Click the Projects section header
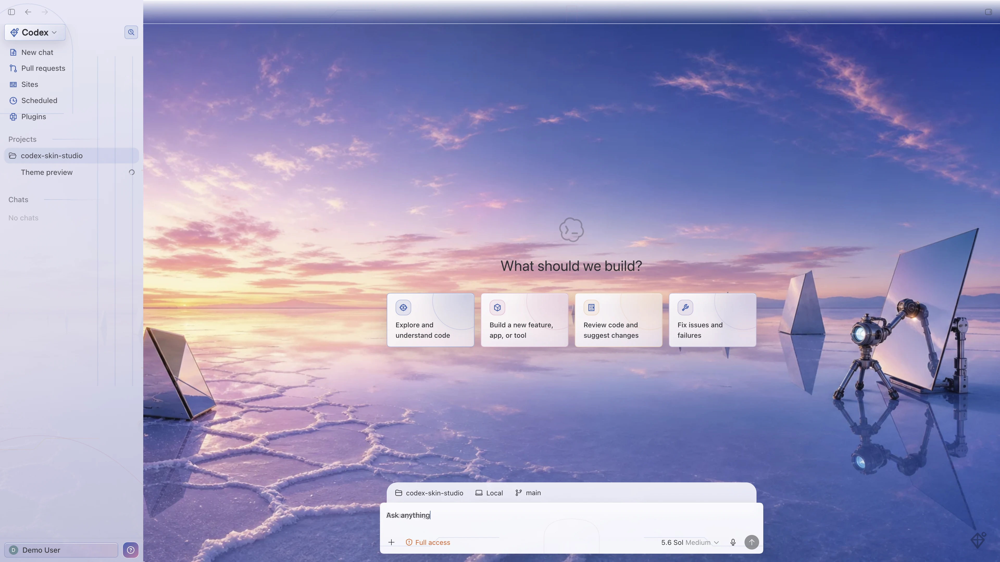Image resolution: width=1000 pixels, height=562 pixels. 22,139
